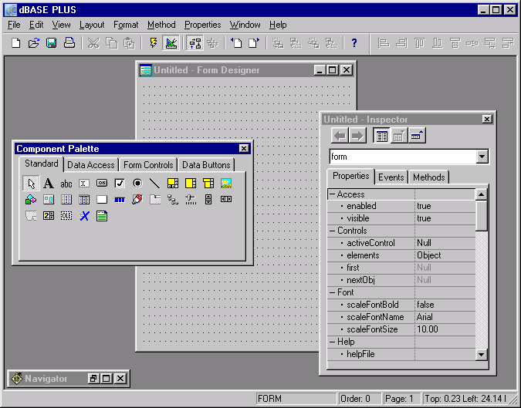Select the Slider component icon
Screen dimensions: 521x408
coord(191,200)
